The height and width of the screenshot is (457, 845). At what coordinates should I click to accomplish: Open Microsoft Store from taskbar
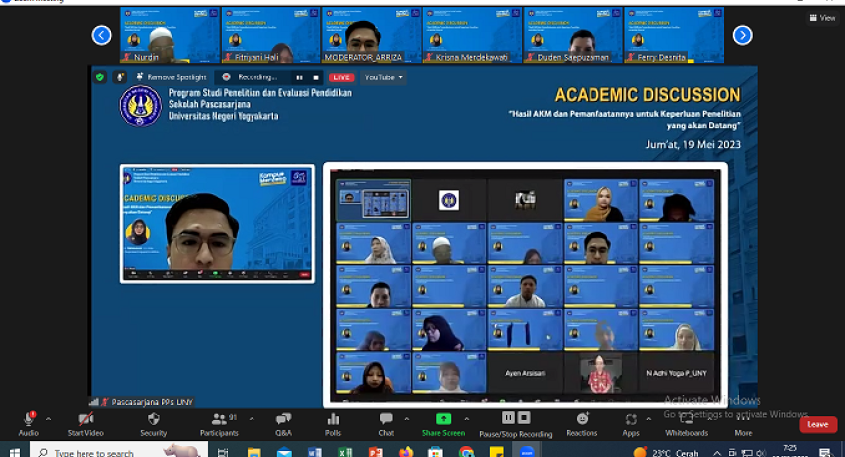435,451
